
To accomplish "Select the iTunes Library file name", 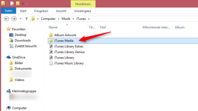I will click(64, 58).
